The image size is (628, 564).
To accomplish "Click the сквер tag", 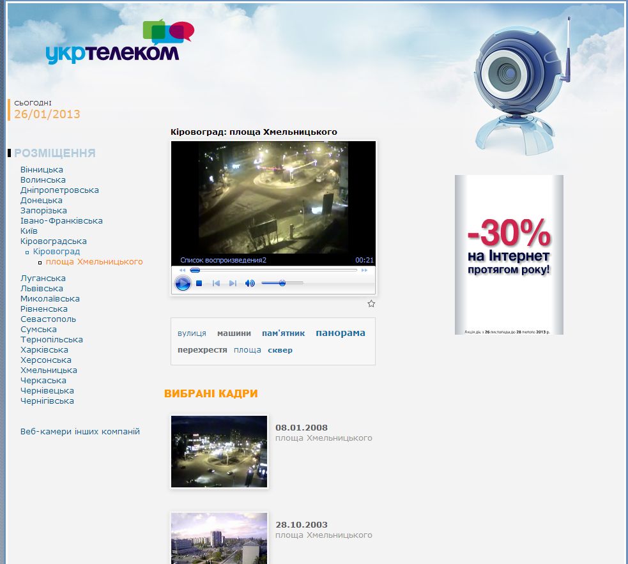I will pos(280,350).
